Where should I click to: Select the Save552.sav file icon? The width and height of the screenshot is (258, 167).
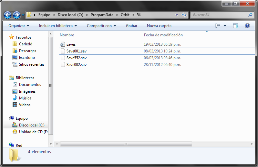pos(63,58)
